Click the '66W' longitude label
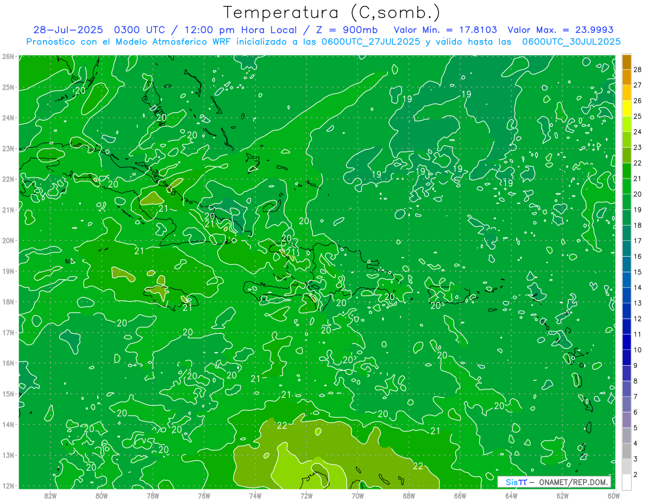652x503 pixels. (x=460, y=495)
